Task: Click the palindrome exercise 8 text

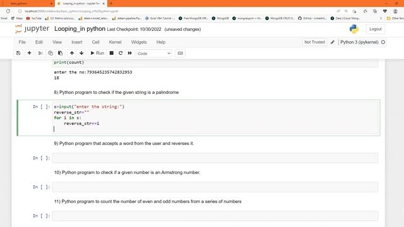Action: pyautogui.click(x=116, y=93)
